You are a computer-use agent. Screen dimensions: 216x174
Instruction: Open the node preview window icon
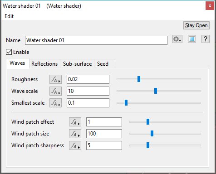click(192, 39)
